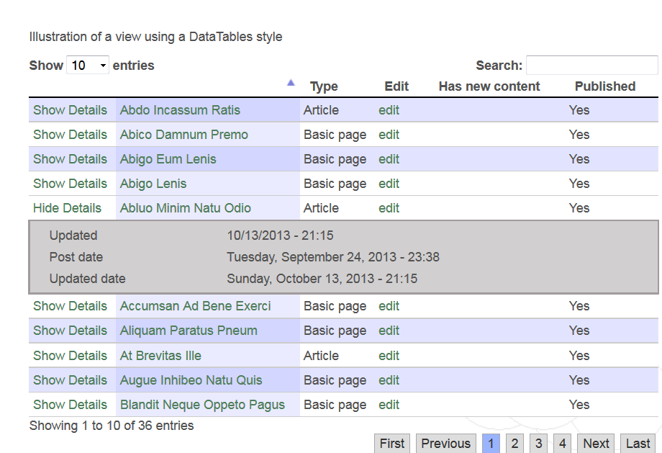The height and width of the screenshot is (453, 662).
Task: Click inside the Search field
Action: pos(591,65)
